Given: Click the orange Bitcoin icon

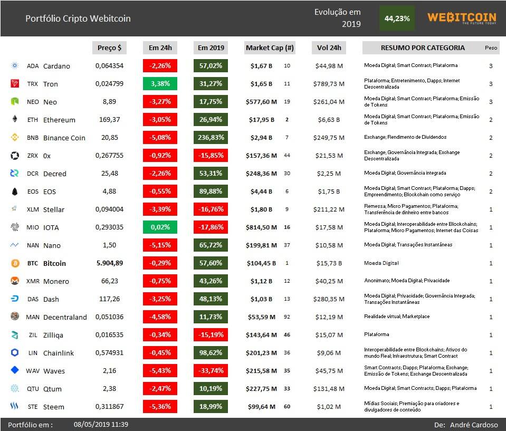Looking at the screenshot, I should point(15,263).
